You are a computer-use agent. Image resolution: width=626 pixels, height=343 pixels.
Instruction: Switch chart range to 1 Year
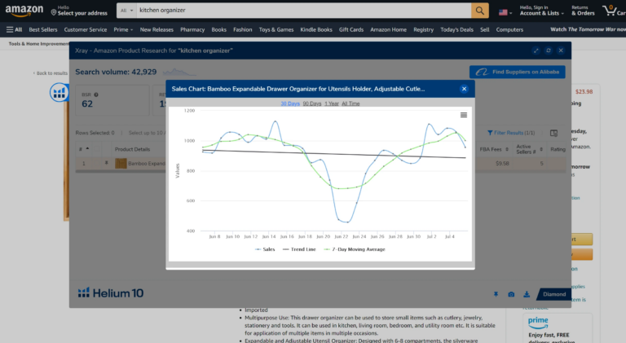[x=332, y=103]
